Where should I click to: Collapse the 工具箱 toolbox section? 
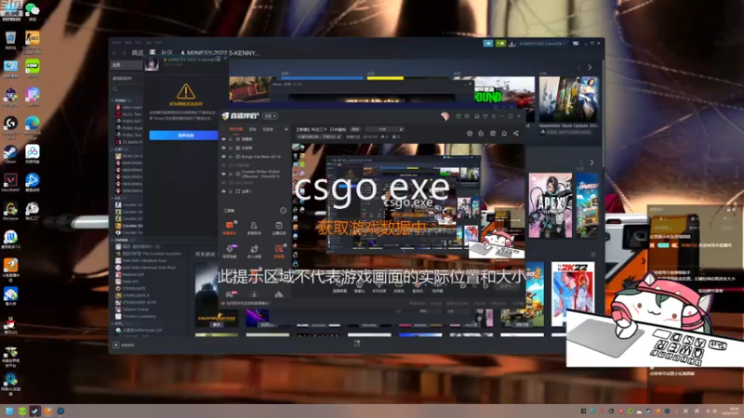pyautogui.click(x=284, y=211)
